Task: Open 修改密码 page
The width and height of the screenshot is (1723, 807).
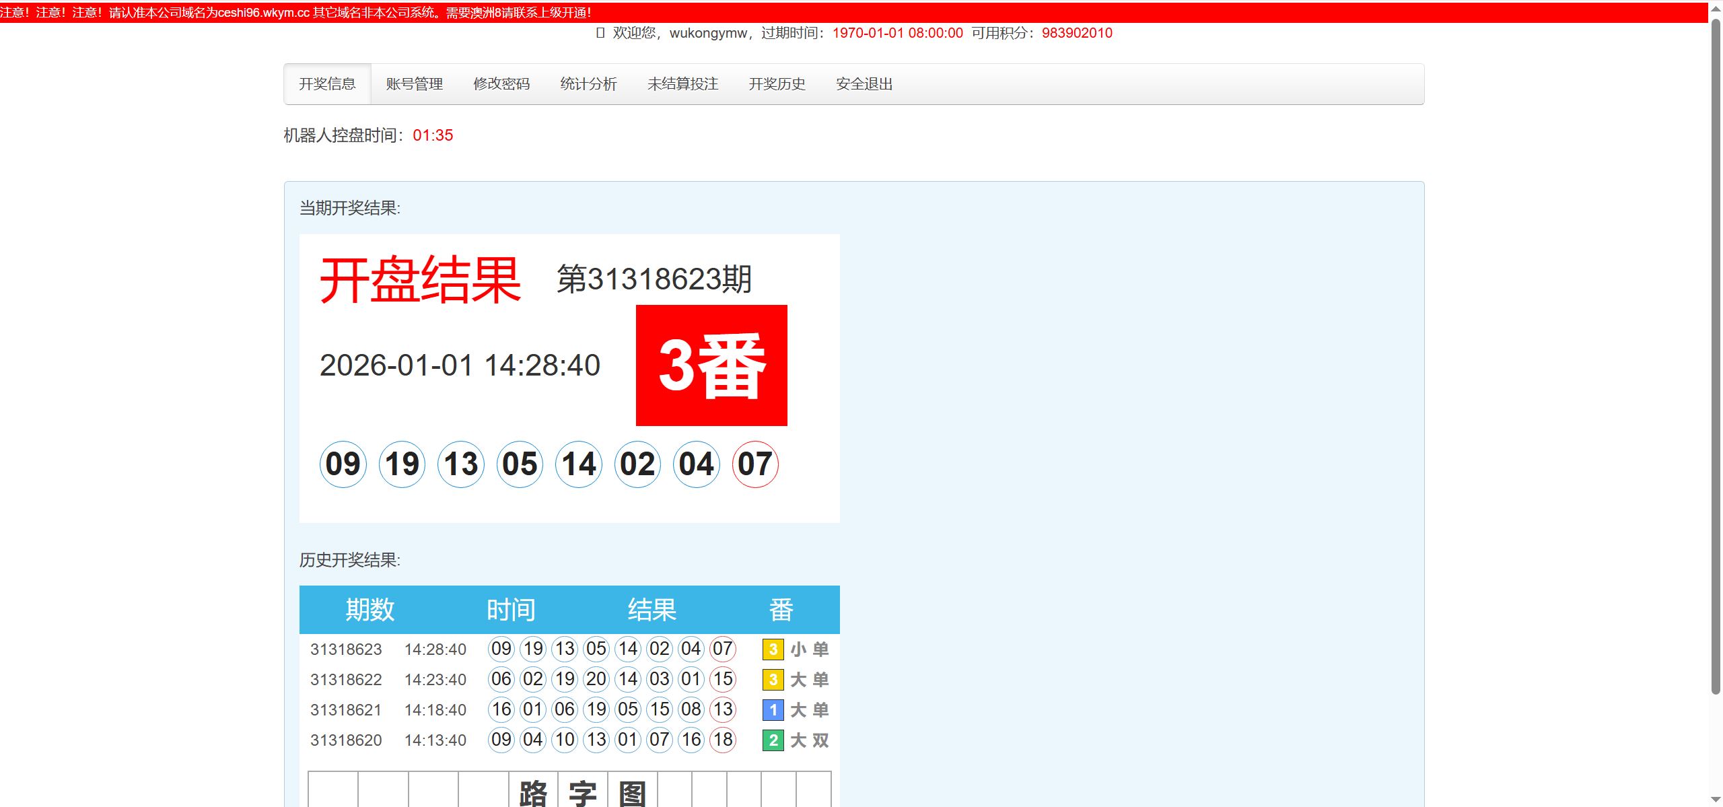Action: 501,84
